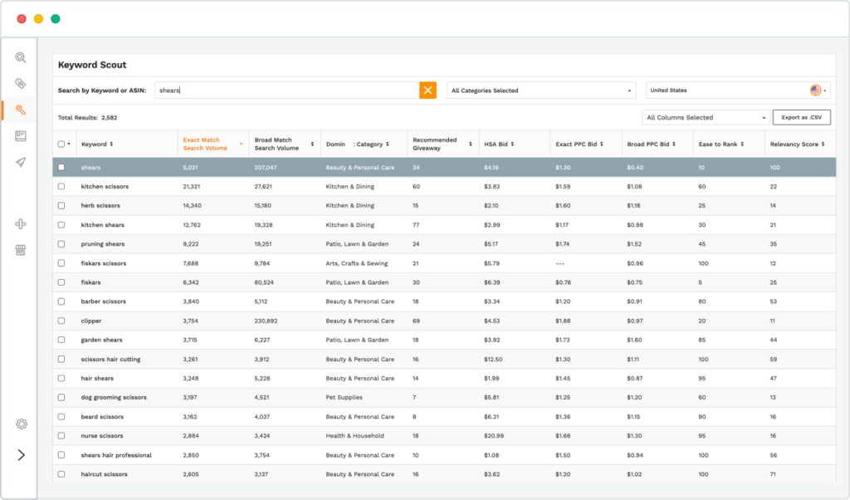
Task: Check the box for garden shears
Action: click(x=61, y=340)
